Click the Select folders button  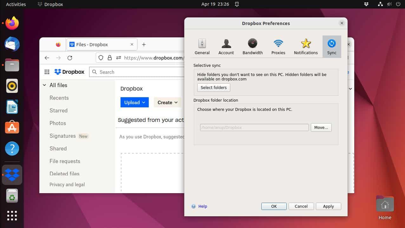213,87
